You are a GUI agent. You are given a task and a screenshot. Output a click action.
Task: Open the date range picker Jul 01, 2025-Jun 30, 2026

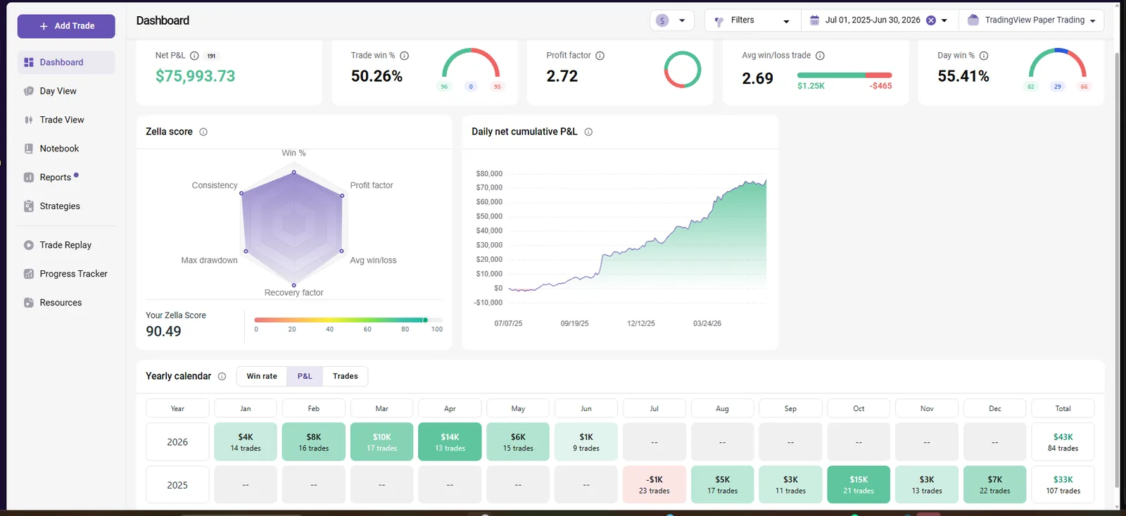pos(873,20)
